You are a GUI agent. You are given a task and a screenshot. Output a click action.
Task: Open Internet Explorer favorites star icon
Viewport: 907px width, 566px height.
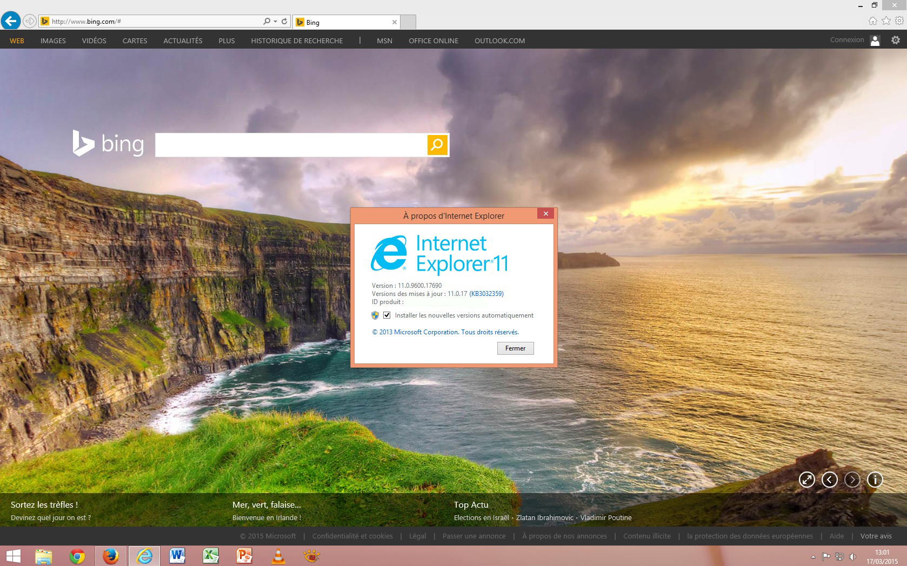click(886, 21)
